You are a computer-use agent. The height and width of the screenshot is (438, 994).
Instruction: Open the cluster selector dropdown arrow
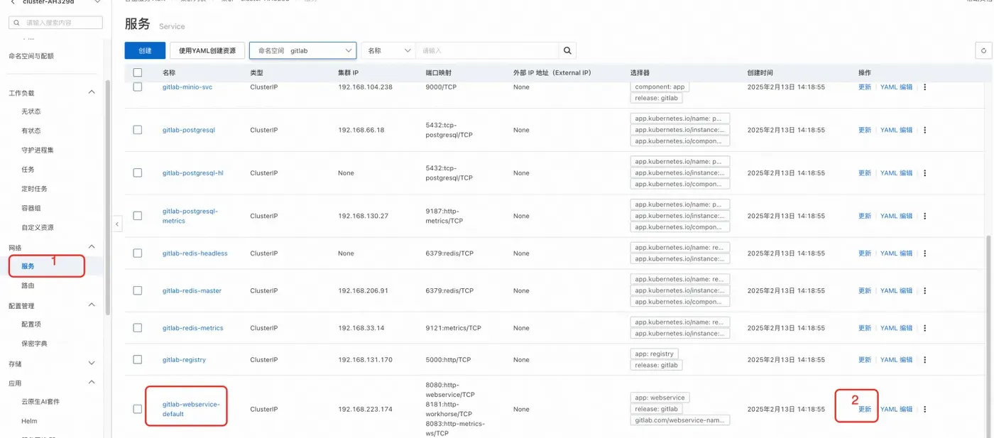[x=97, y=2]
